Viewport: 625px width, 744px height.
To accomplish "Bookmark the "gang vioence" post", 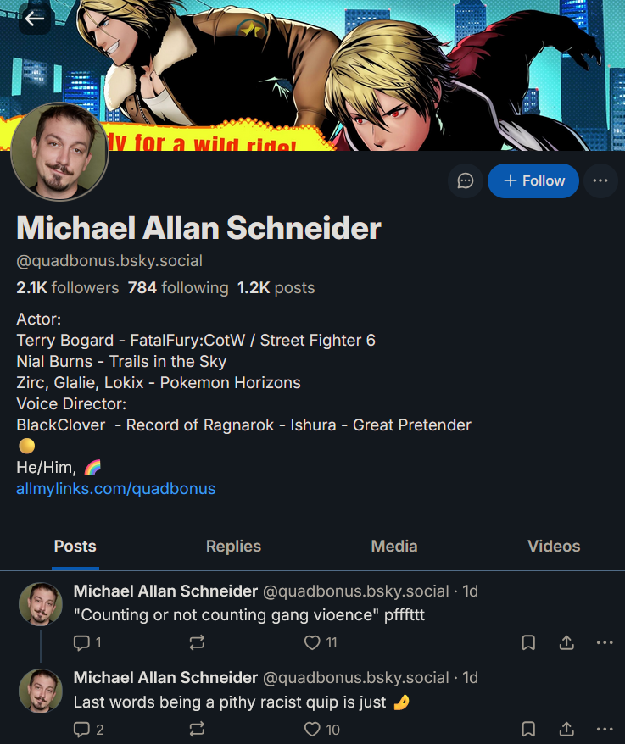I will tap(528, 643).
